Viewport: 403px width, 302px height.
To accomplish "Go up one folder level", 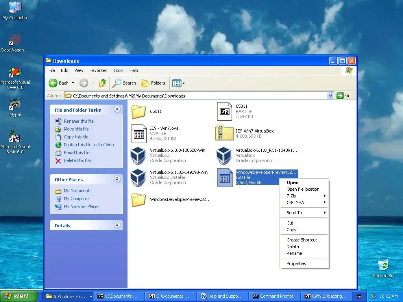I will pyautogui.click(x=103, y=83).
